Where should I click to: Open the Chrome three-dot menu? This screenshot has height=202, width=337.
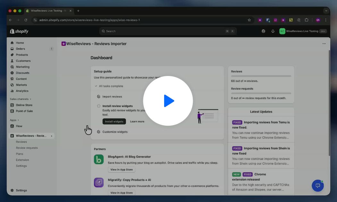(325, 20)
